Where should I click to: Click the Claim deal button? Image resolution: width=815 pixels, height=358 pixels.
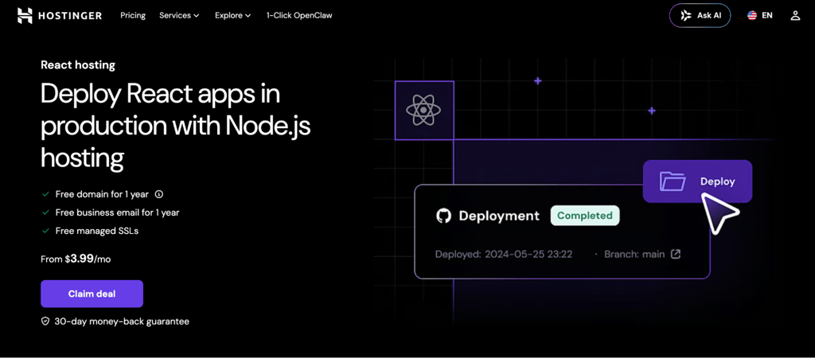pyautogui.click(x=92, y=294)
